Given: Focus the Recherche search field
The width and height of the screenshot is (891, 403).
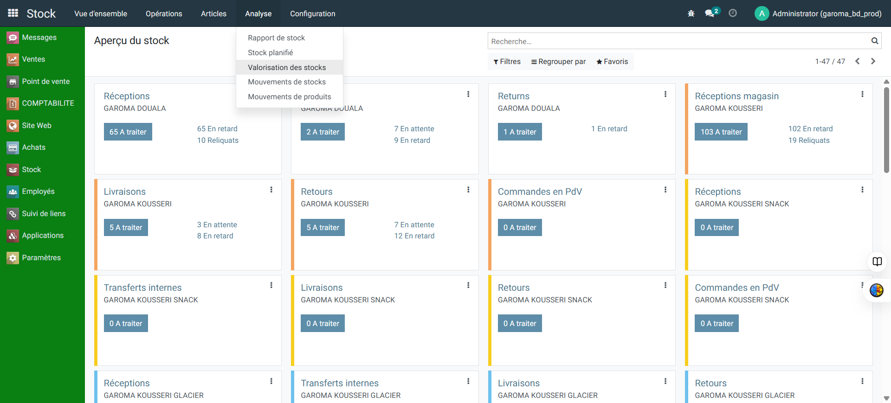Looking at the screenshot, I should (x=678, y=41).
